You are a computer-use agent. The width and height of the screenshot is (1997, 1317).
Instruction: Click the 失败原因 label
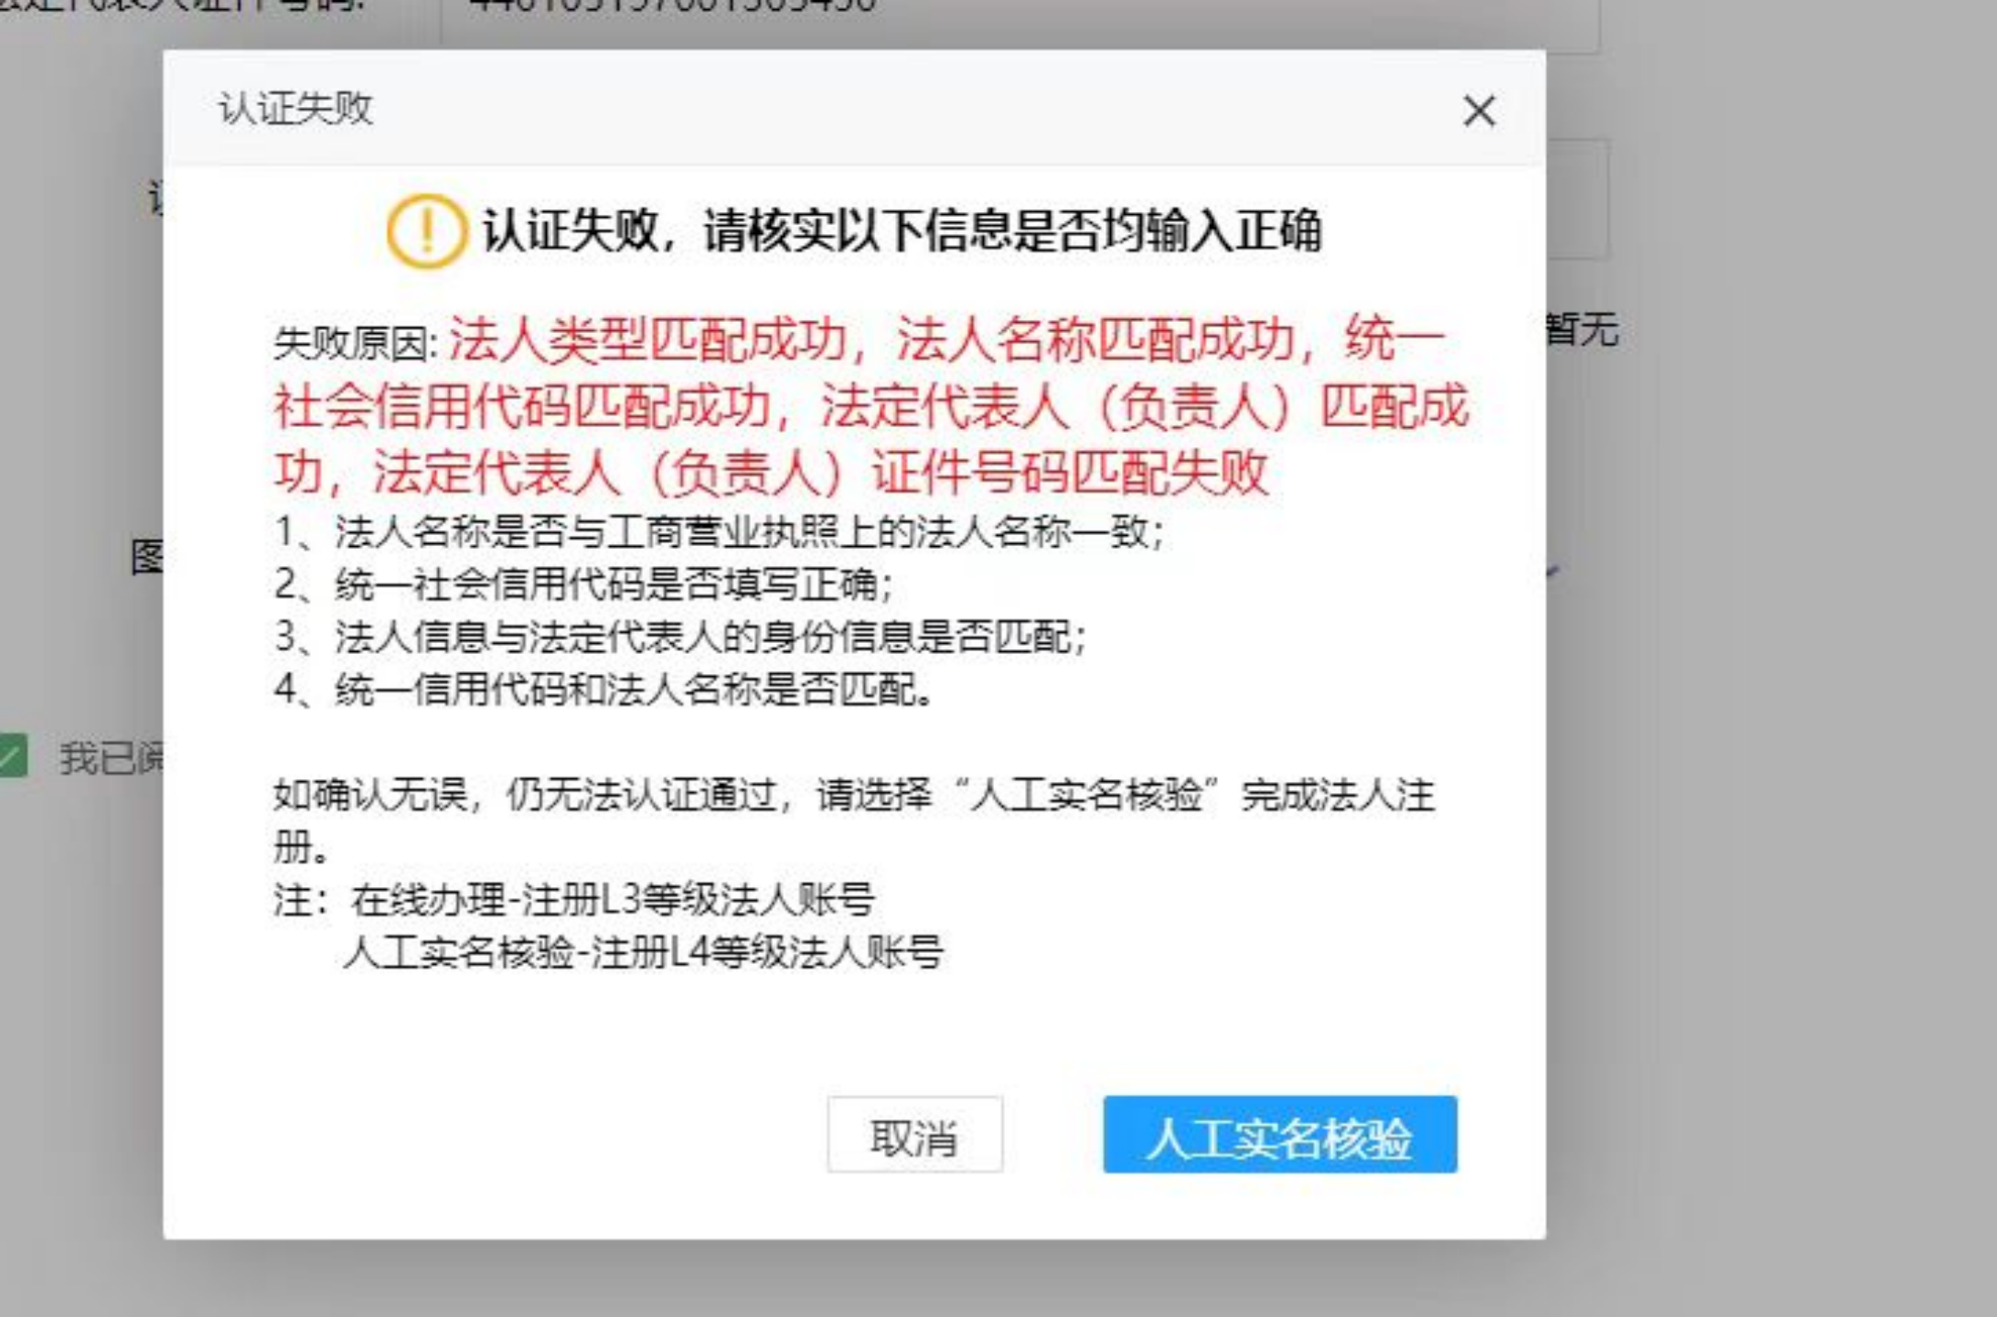coord(356,343)
